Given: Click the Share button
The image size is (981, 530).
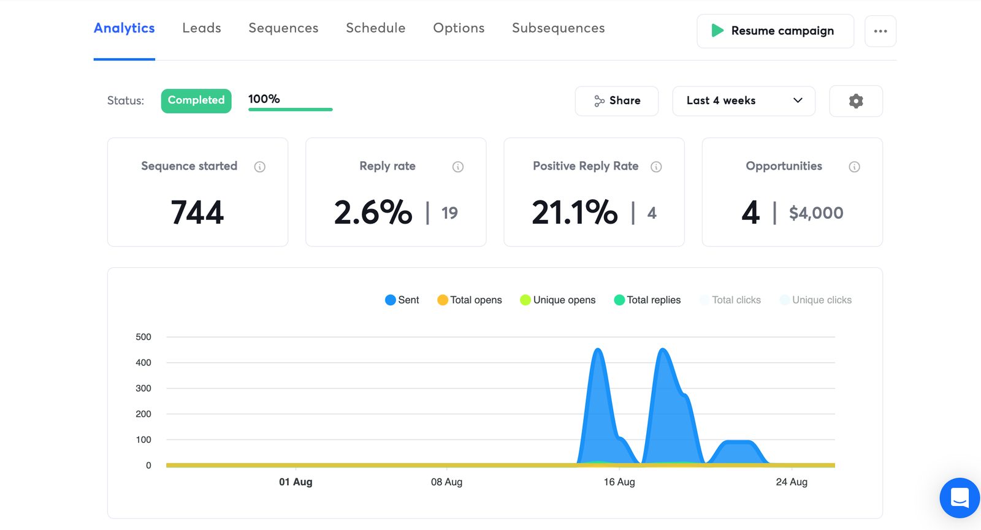Looking at the screenshot, I should click(617, 101).
